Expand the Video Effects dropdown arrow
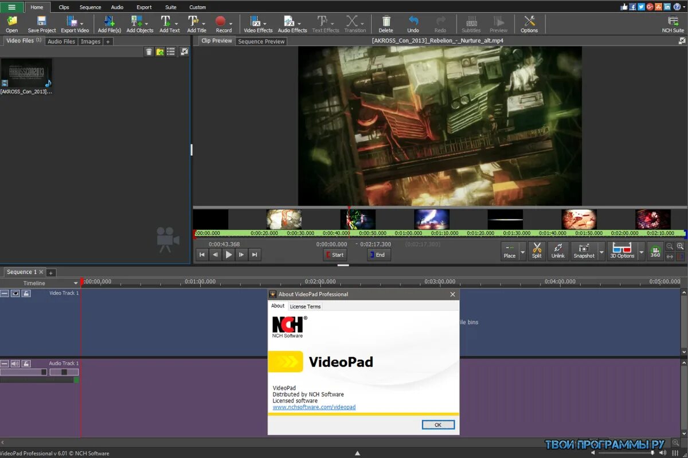The image size is (688, 458). coord(264,24)
